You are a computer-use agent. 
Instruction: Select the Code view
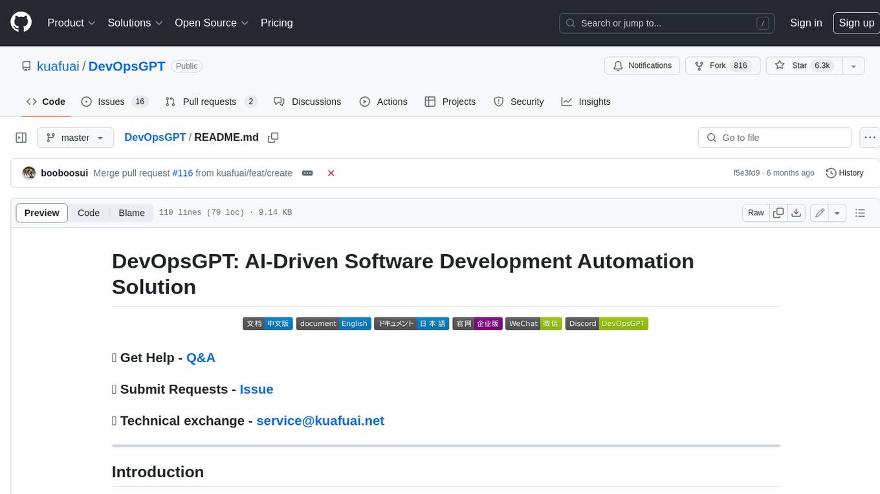[x=89, y=213]
